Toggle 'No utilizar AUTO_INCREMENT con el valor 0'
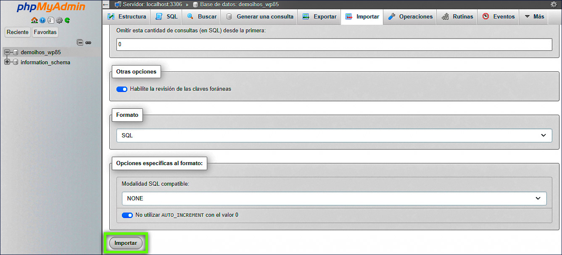 pos(127,215)
